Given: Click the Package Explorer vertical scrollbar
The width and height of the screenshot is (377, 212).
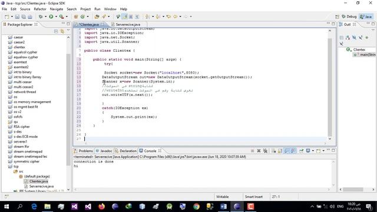Looking at the screenshot, I should [68, 110].
